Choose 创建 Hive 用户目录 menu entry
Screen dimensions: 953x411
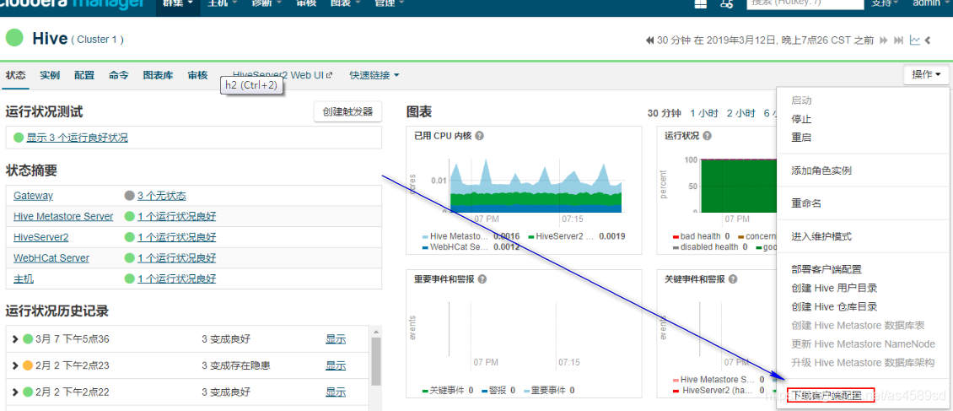834,288
